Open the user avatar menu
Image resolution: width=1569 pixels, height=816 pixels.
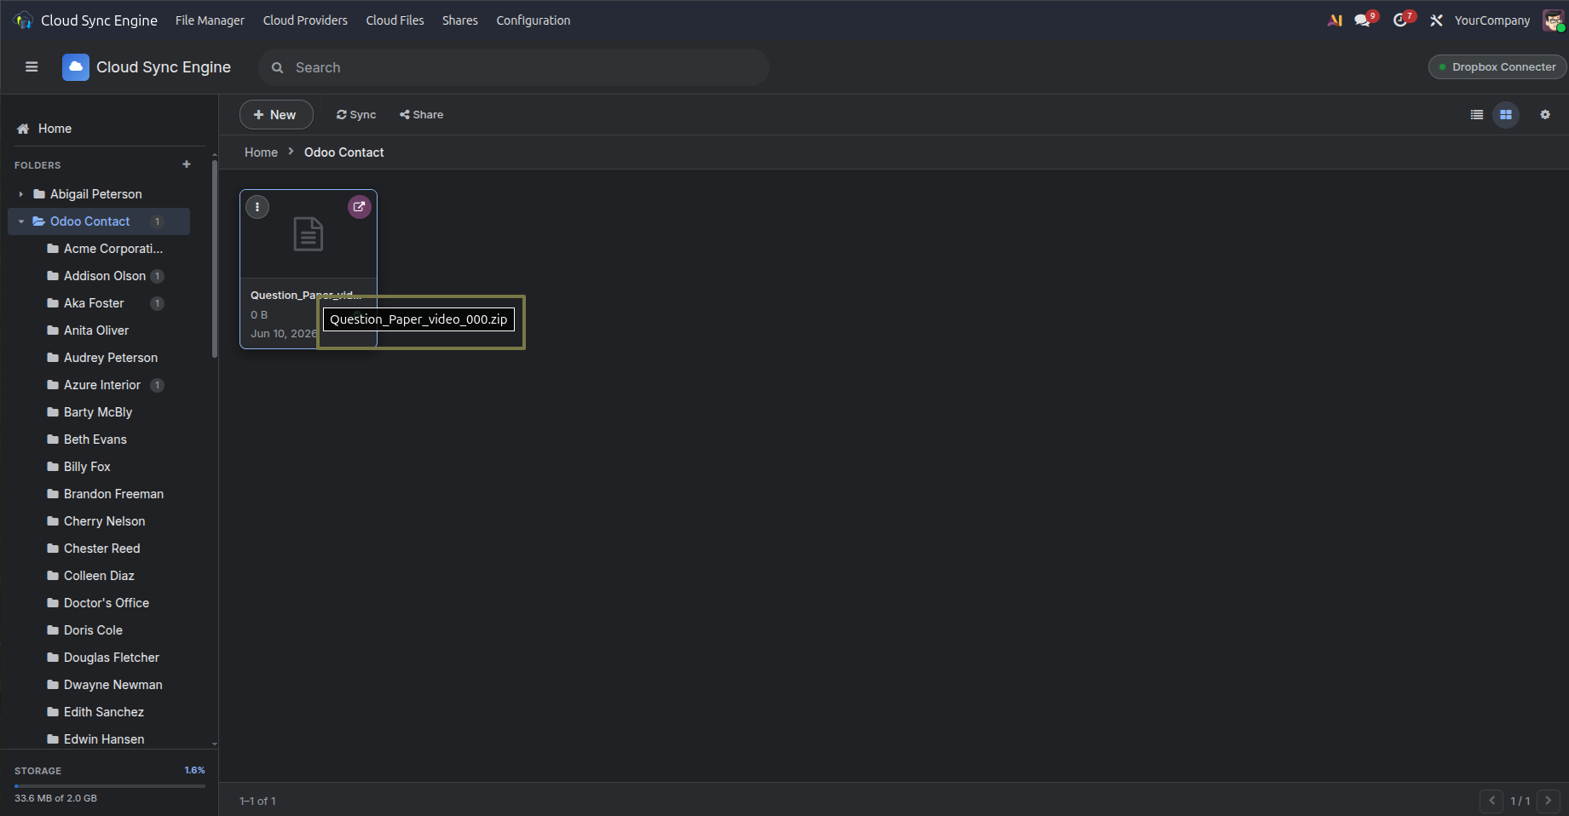1554,20
